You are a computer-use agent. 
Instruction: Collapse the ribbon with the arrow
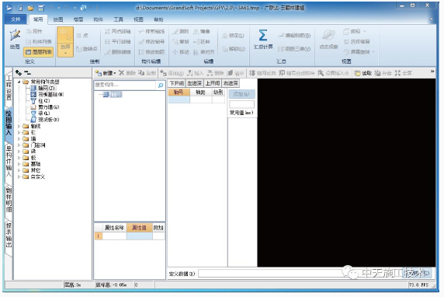pos(431,19)
